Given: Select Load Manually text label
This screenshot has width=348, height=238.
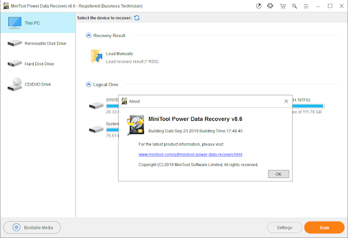Looking at the screenshot, I should pyautogui.click(x=120, y=54).
